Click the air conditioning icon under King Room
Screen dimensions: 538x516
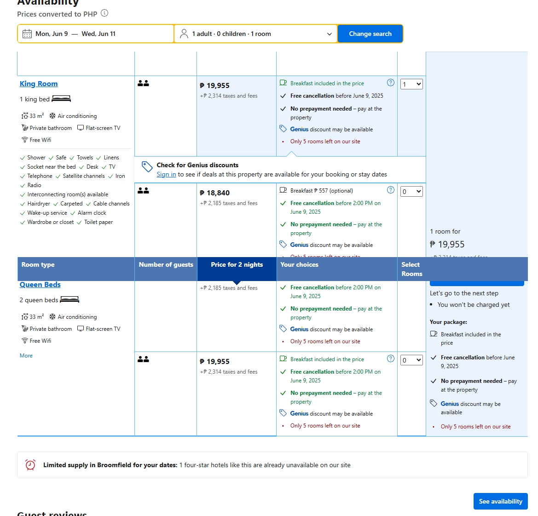[52, 116]
